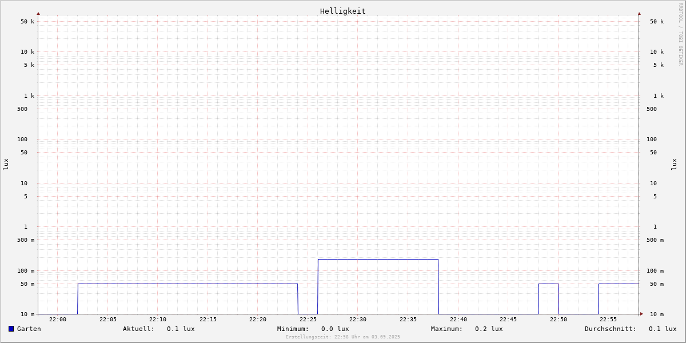Viewport: 686px width, 343px height.
Task: Click the "lux" title of the left axis
Action: click(6, 164)
